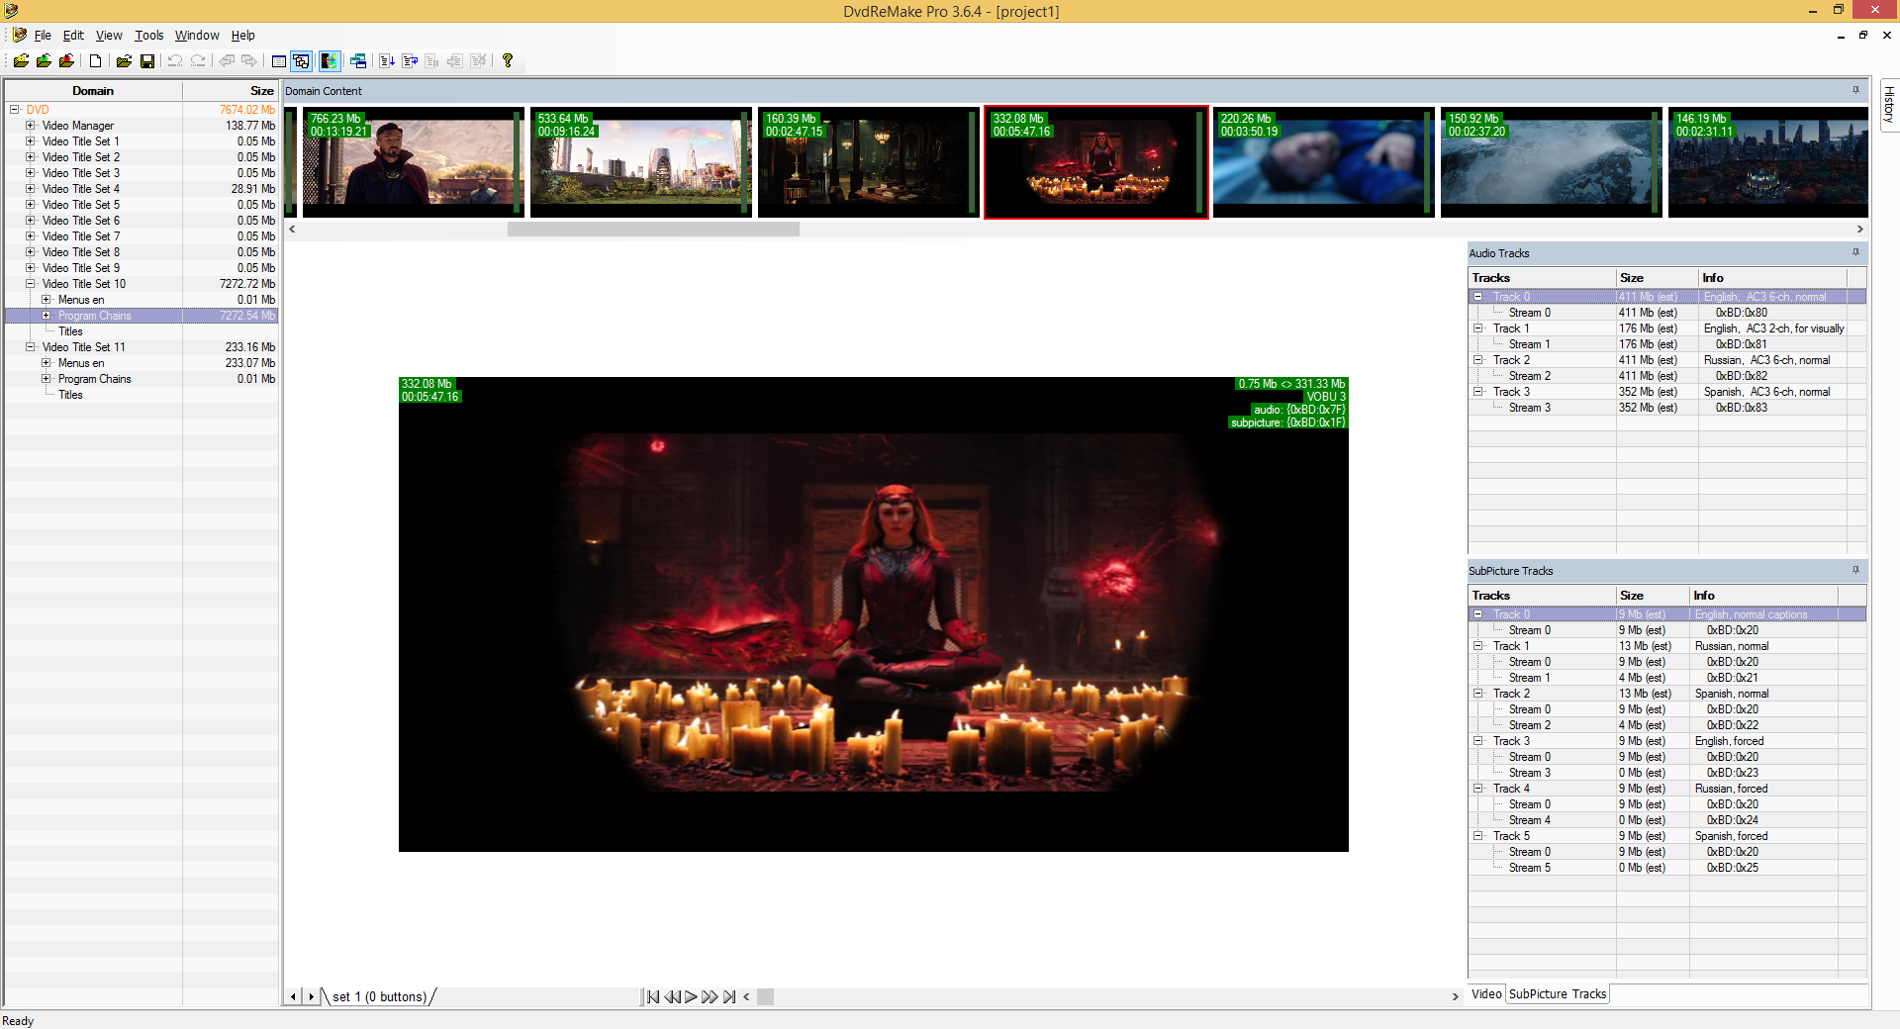Open the Help menu
This screenshot has width=1900, height=1029.
coord(243,36)
